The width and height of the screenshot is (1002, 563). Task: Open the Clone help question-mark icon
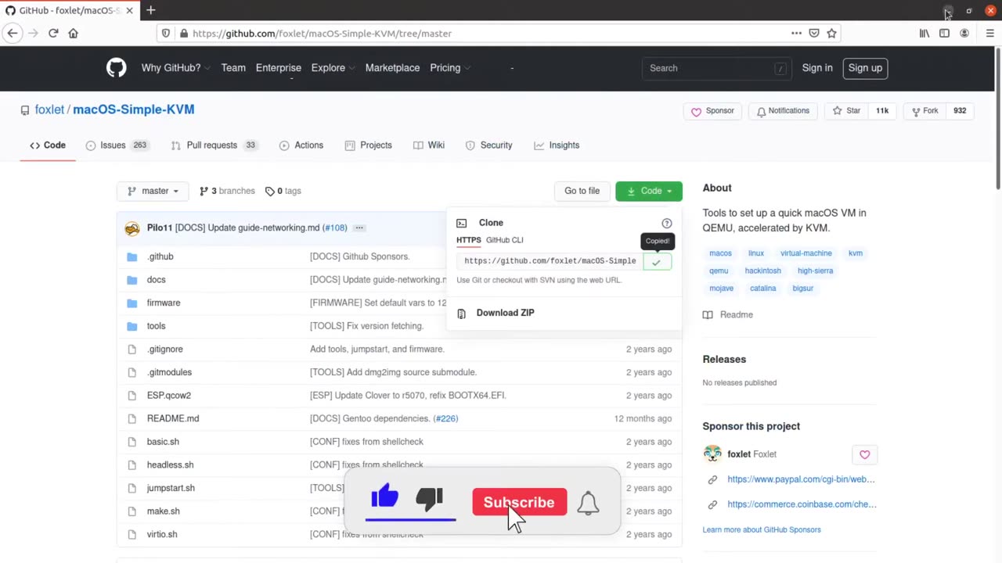(667, 223)
